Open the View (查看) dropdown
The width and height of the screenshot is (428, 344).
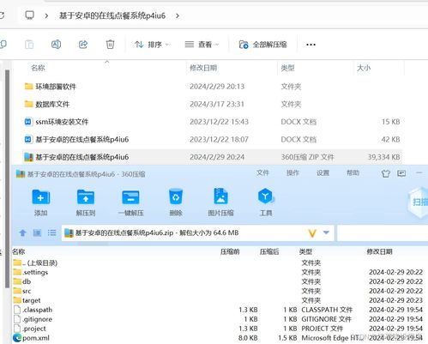(x=202, y=45)
